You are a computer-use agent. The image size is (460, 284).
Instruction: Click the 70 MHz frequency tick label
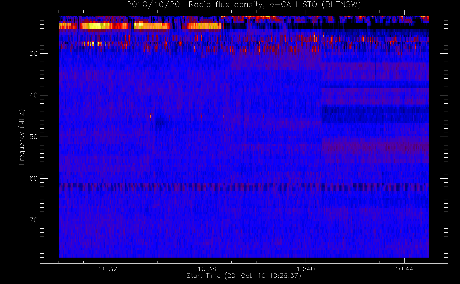[33, 220]
